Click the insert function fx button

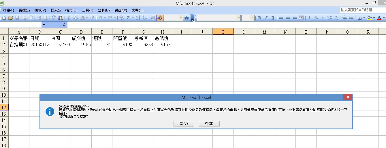[64, 25]
